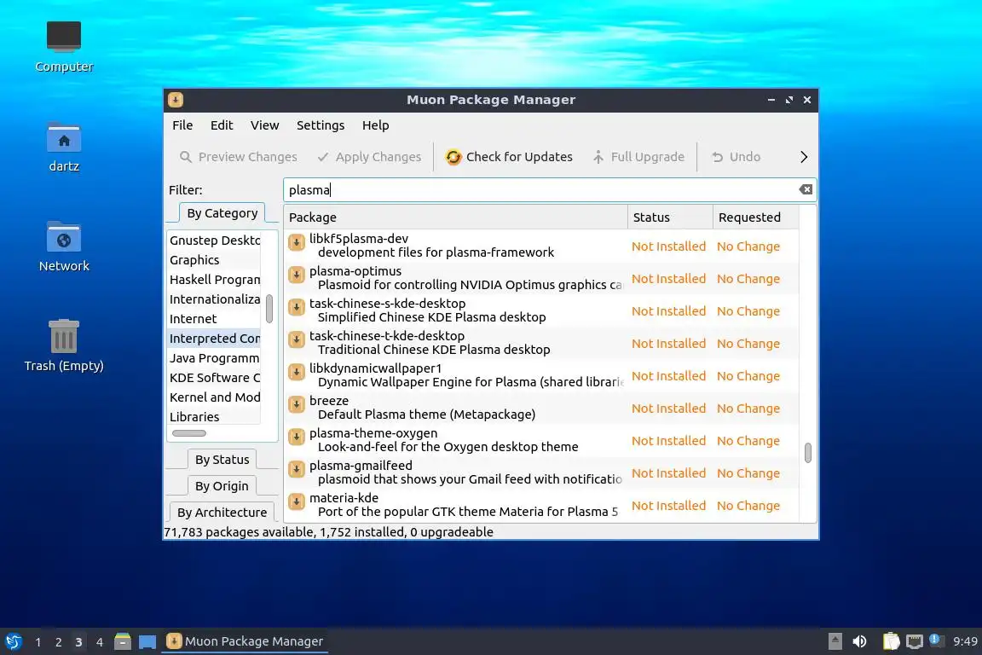The width and height of the screenshot is (982, 655).
Task: Open the Settings menu
Action: (321, 125)
